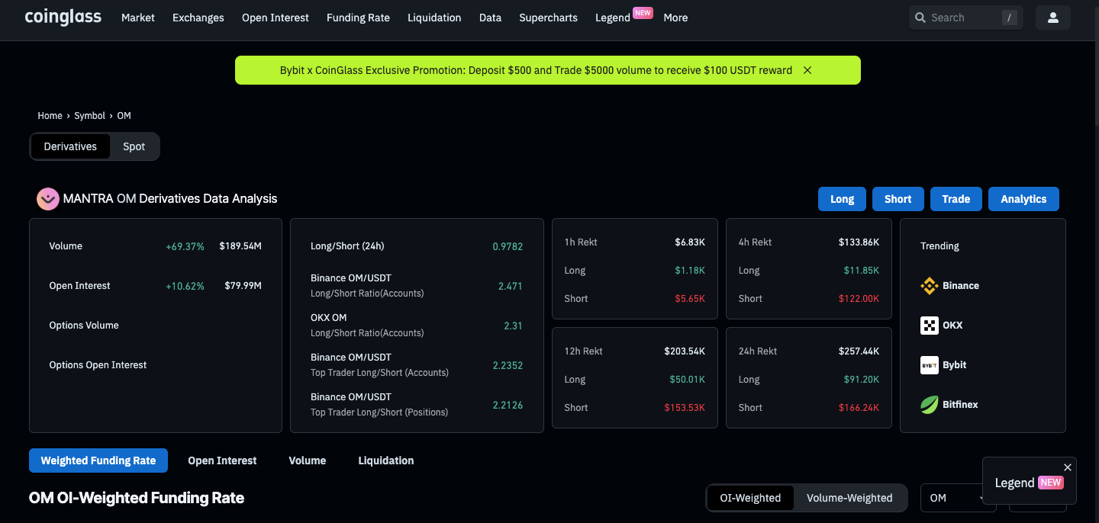This screenshot has height=523, width=1099.
Task: Click the Bitfinex leaf logo
Action: [929, 405]
